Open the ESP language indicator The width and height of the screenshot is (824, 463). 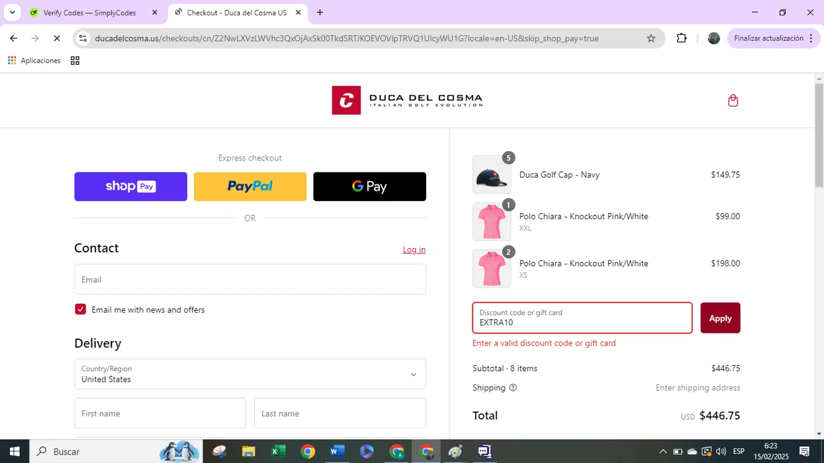coord(739,451)
